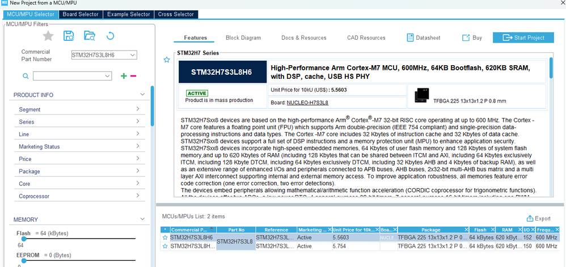Remove the Unit Price column with its X
This screenshot has height=267, width=566.
(377, 230)
